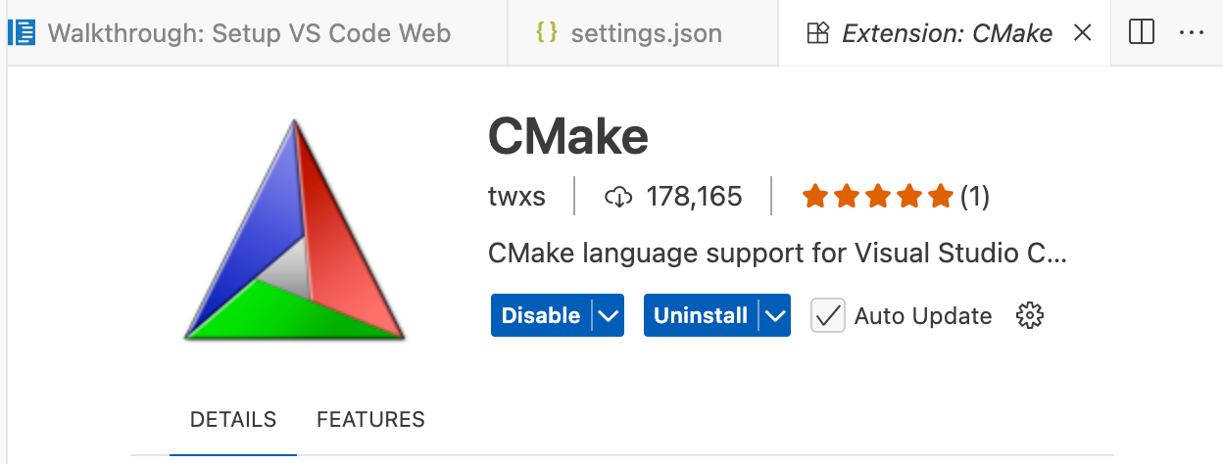Click the Walkthrough tab's blue icon

click(22, 33)
